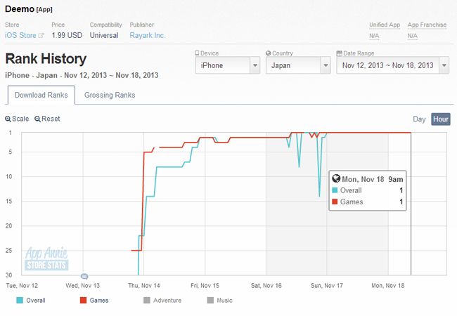The height and width of the screenshot is (316, 457).
Task: Open the iPhone device combo box
Action: [227, 65]
